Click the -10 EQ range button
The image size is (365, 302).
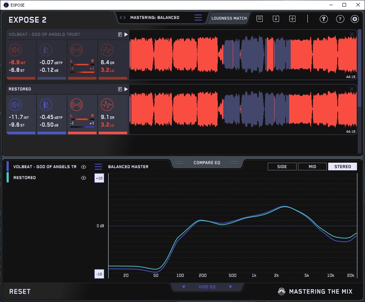(x=99, y=274)
